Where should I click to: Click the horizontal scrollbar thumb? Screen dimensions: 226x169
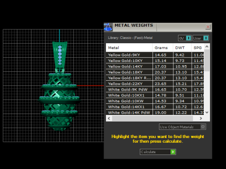point(153,118)
